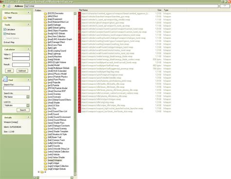
Task: Expand the ui folder tree node
Action: click(x=38, y=172)
